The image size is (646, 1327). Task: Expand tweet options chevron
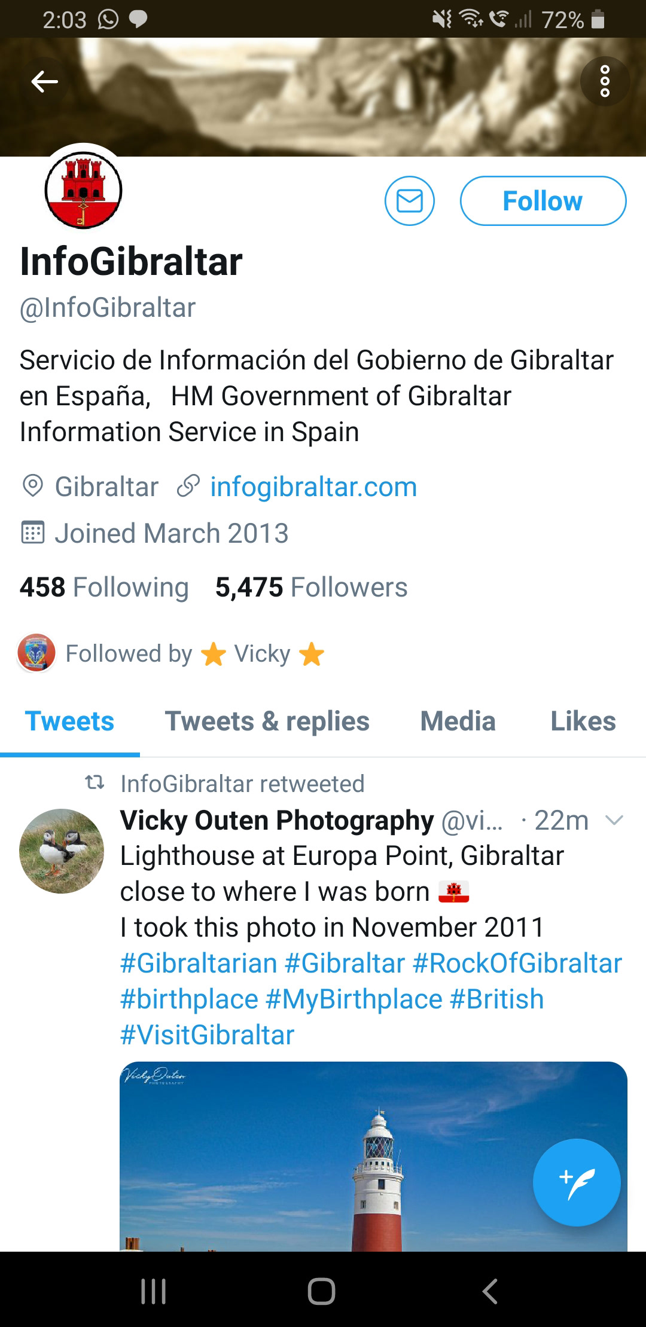(x=614, y=820)
